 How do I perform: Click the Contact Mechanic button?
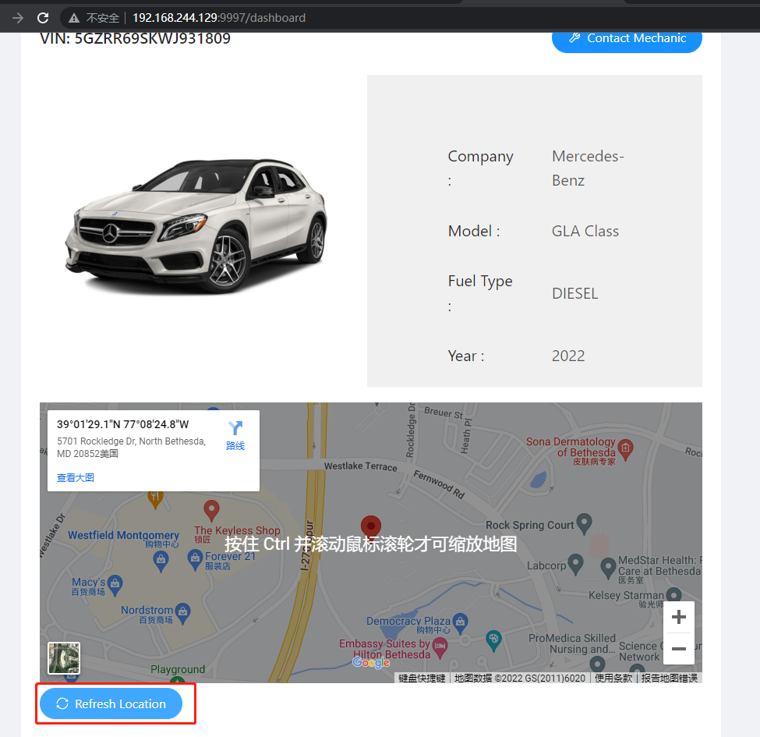627,39
